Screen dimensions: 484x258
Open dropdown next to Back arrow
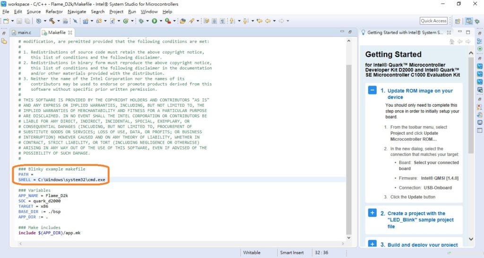pyautogui.click(x=274, y=21)
